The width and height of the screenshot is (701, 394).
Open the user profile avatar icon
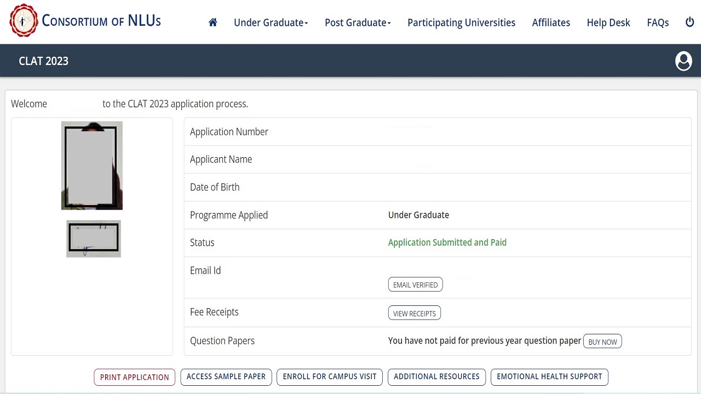pos(683,61)
